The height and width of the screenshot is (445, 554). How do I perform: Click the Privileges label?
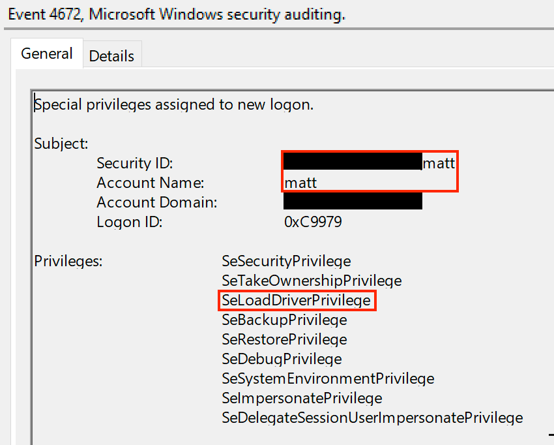pyautogui.click(x=68, y=262)
